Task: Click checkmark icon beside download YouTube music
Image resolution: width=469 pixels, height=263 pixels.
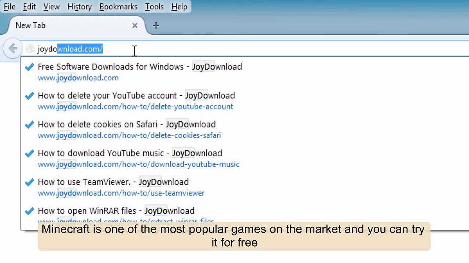Action: point(29,153)
